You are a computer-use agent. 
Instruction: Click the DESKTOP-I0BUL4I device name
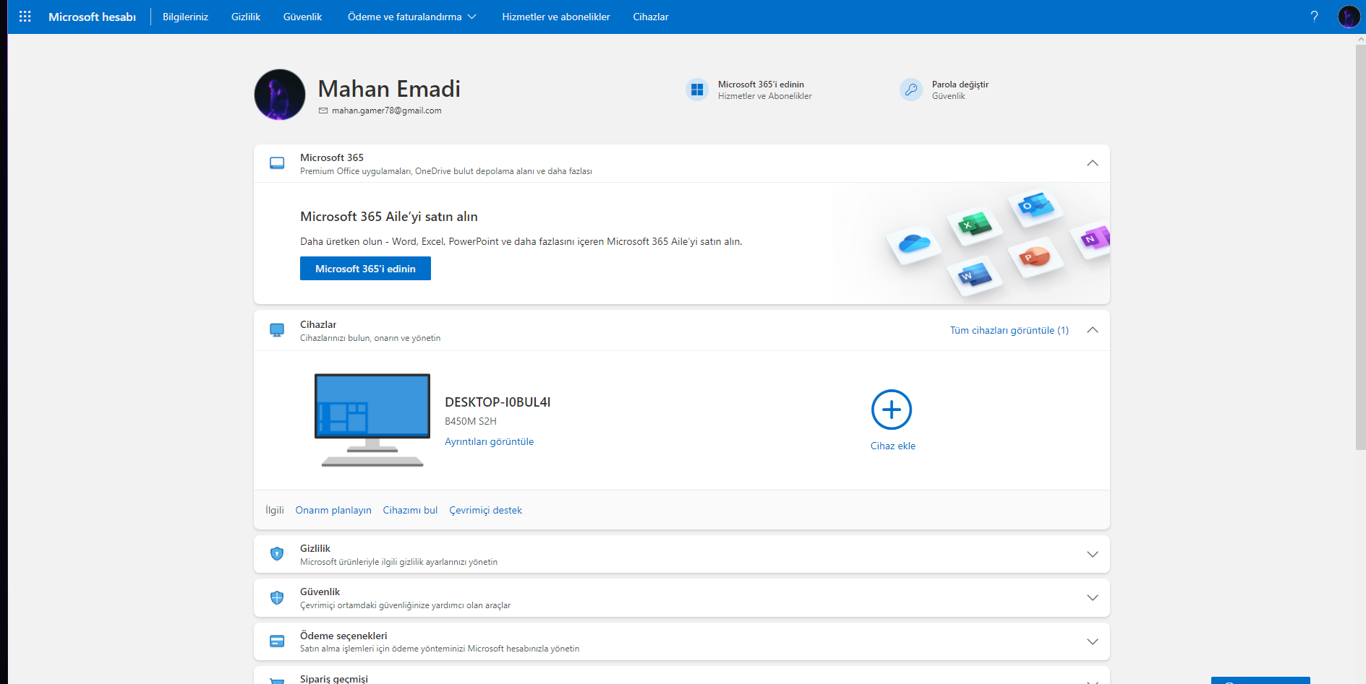click(x=498, y=402)
